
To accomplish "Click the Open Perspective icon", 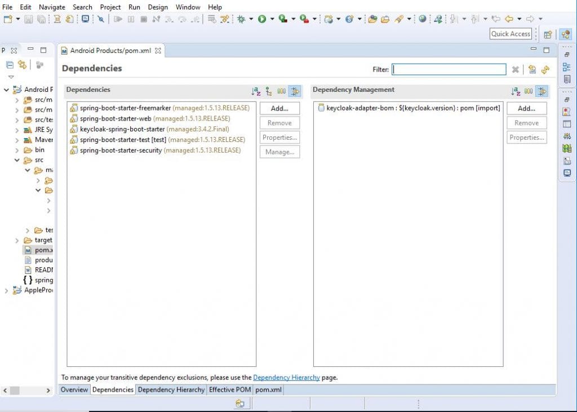I will coord(547,34).
